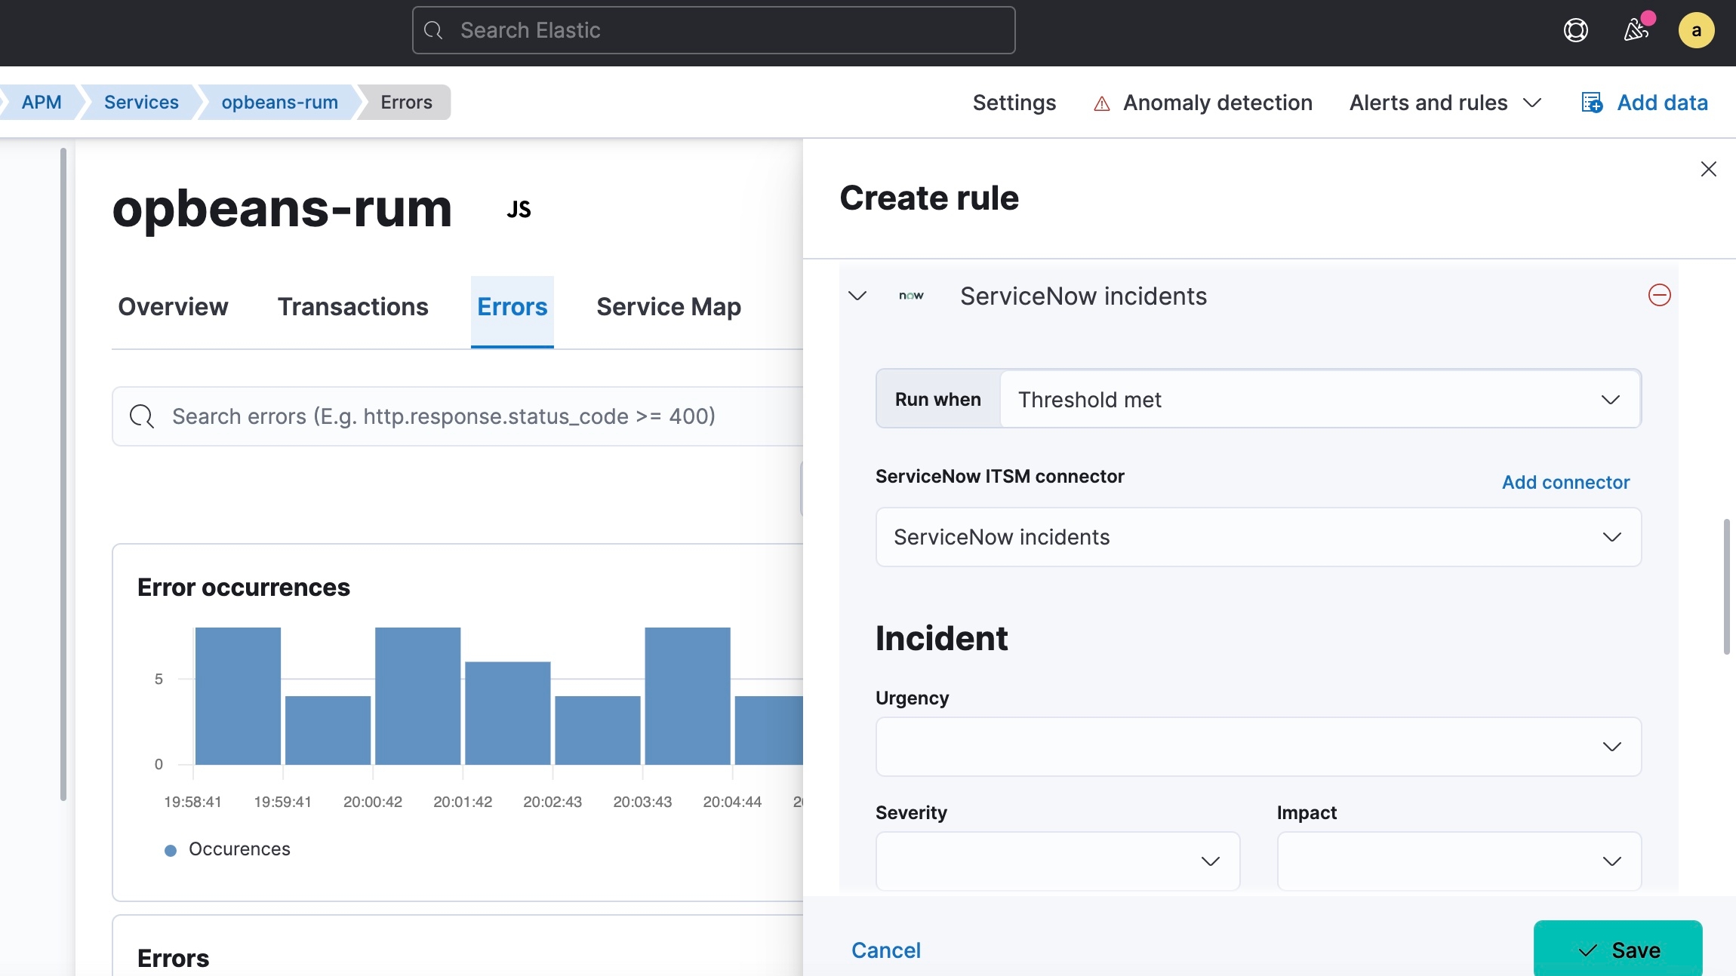Click the Add connector link
Screen dimensions: 1736x976
[x=1565, y=480]
